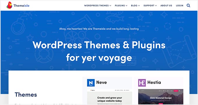Screen dimensions: 198x105
Task: View the Hestia Slick Material Design thumbnail
Action: [x=161, y=97]
